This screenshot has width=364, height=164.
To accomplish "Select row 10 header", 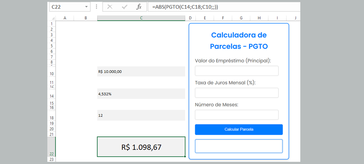I will (x=52, y=71).
